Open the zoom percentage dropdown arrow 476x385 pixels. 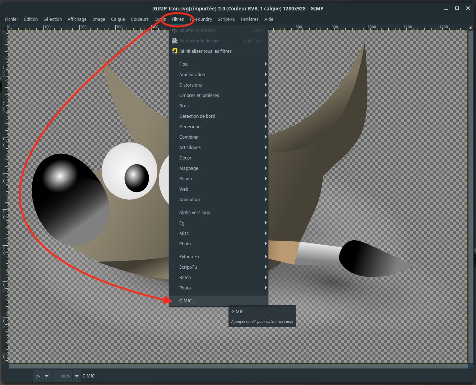point(77,376)
